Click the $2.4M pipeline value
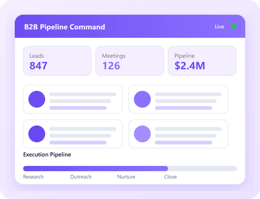This screenshot has width=260, height=199. point(190,66)
